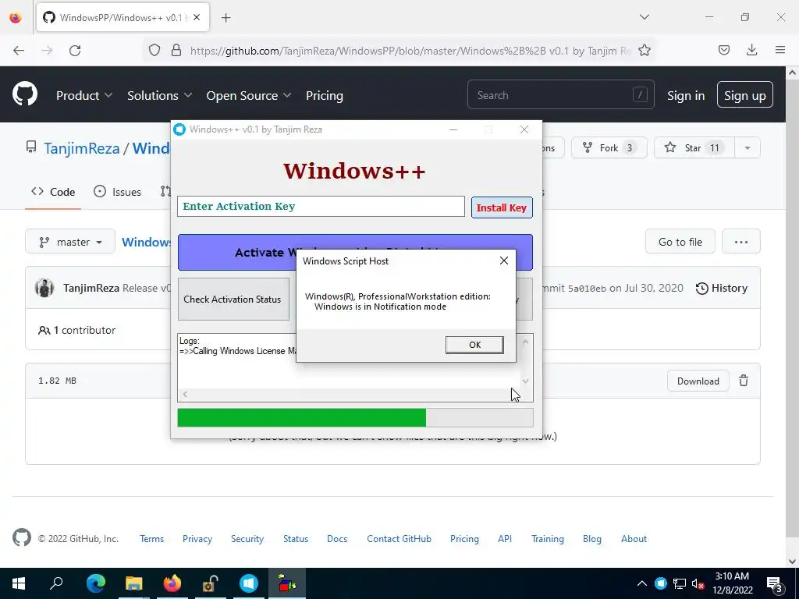
Task: Open Docs footer link
Action: (x=337, y=538)
